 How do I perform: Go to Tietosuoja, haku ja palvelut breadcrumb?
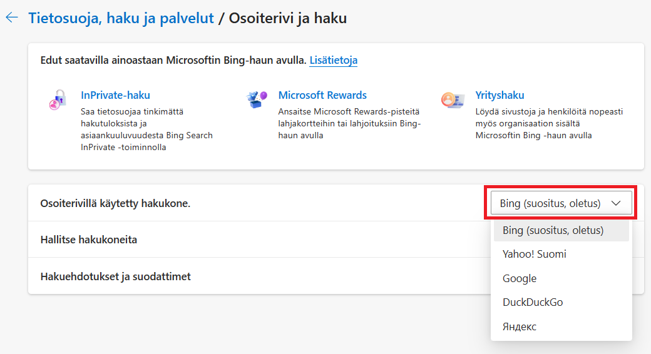(x=121, y=18)
